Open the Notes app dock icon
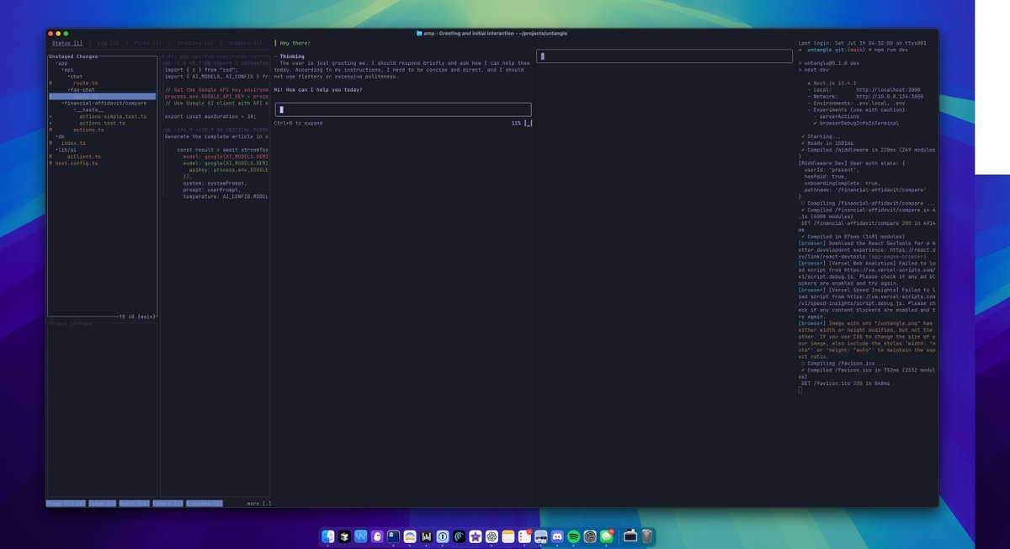The image size is (1010, 549). [508, 536]
